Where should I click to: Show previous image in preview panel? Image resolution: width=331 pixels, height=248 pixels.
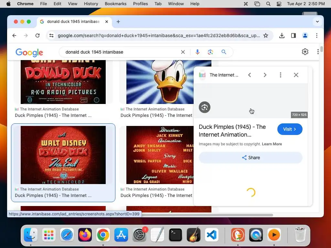click(250, 75)
